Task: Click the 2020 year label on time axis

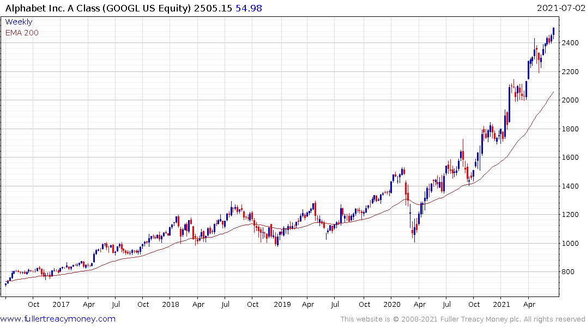Action: pyautogui.click(x=391, y=304)
